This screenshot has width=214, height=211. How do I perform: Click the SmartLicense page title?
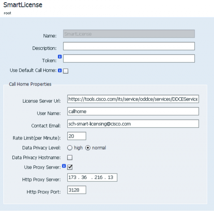[x=23, y=5]
